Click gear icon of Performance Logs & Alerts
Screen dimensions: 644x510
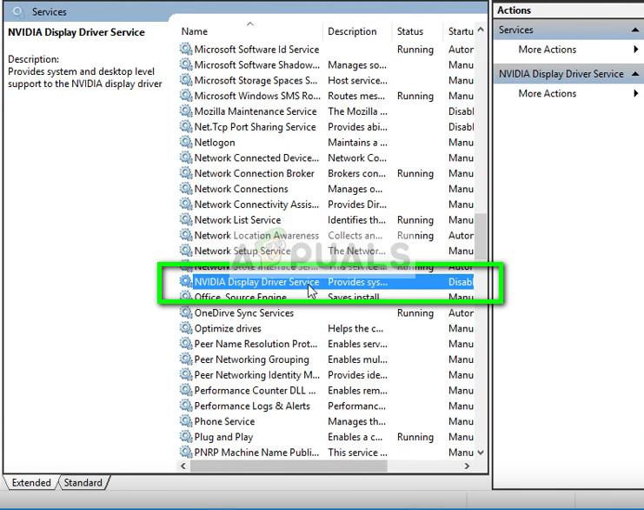(x=186, y=406)
